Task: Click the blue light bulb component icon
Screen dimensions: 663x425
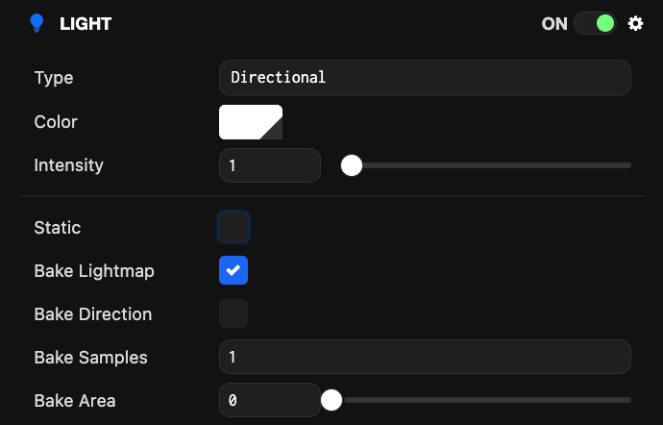Action: 37,23
